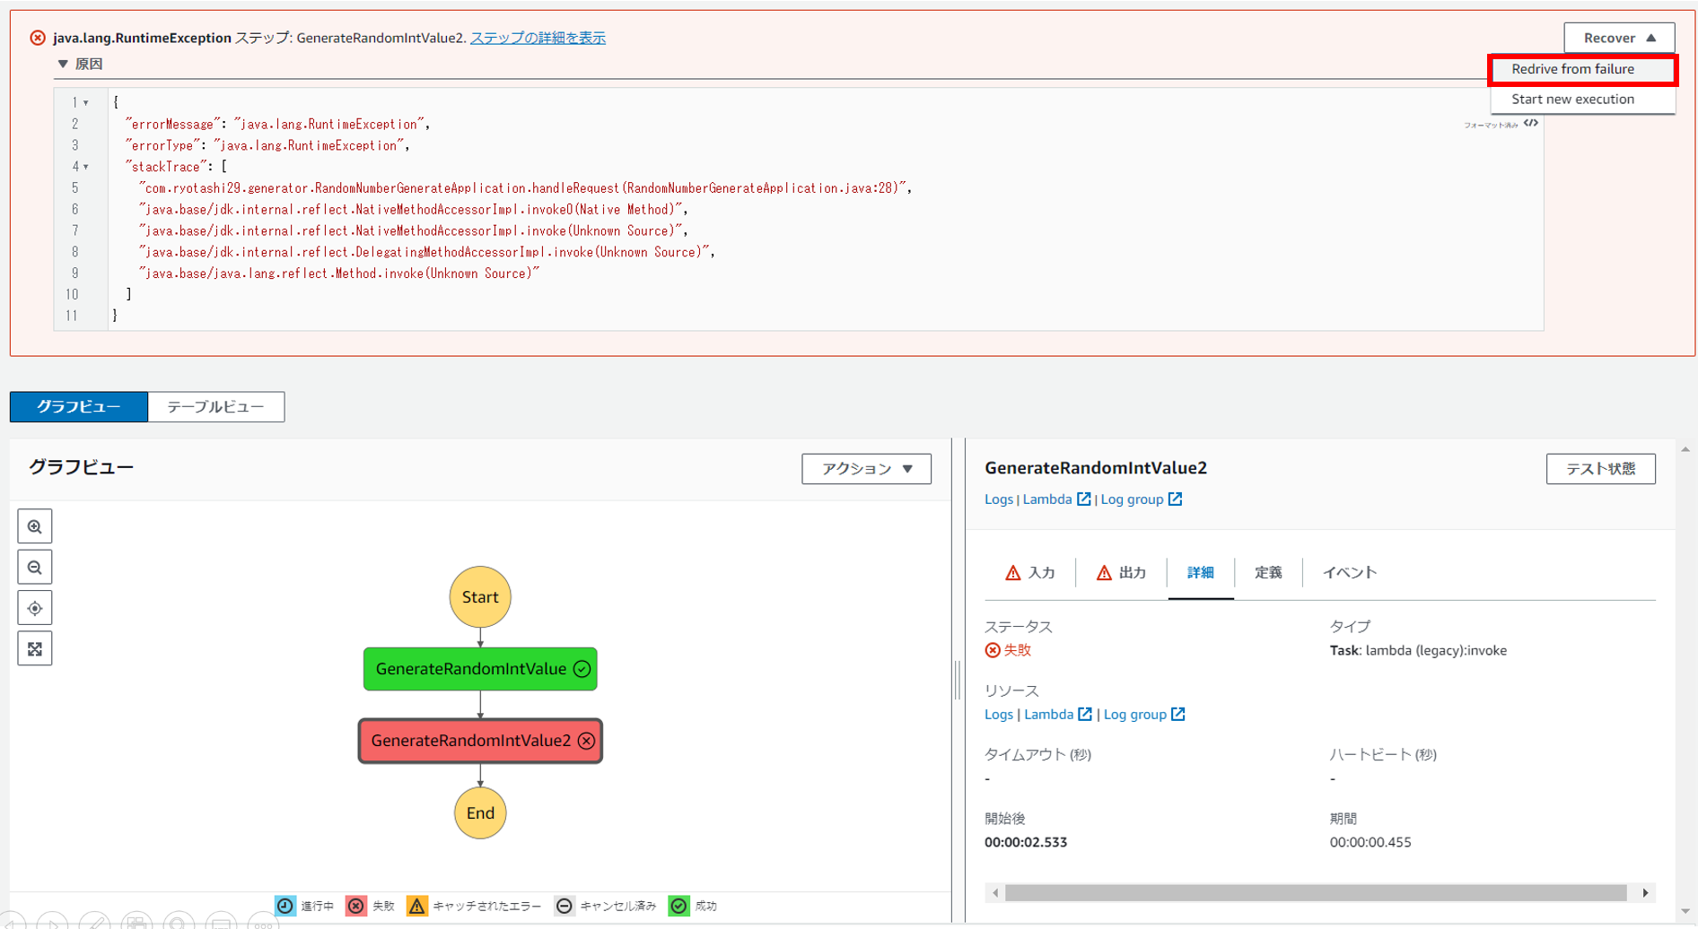This screenshot has width=1698, height=929.
Task: Click the horizontal scrollbar in details panel
Action: tap(1315, 893)
